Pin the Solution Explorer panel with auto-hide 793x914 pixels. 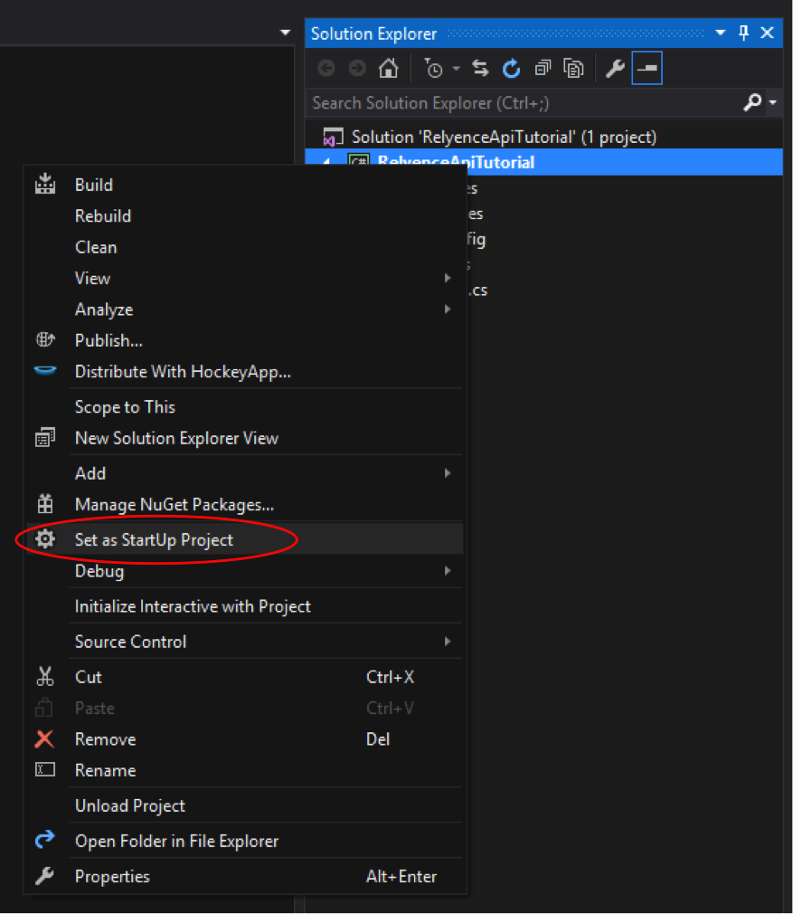click(x=744, y=33)
